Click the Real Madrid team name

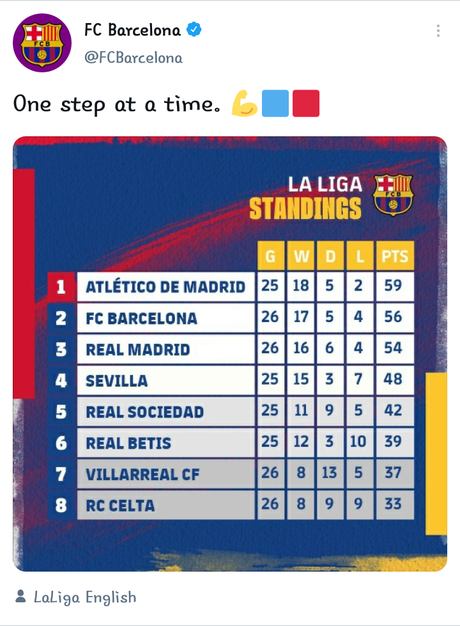click(138, 349)
